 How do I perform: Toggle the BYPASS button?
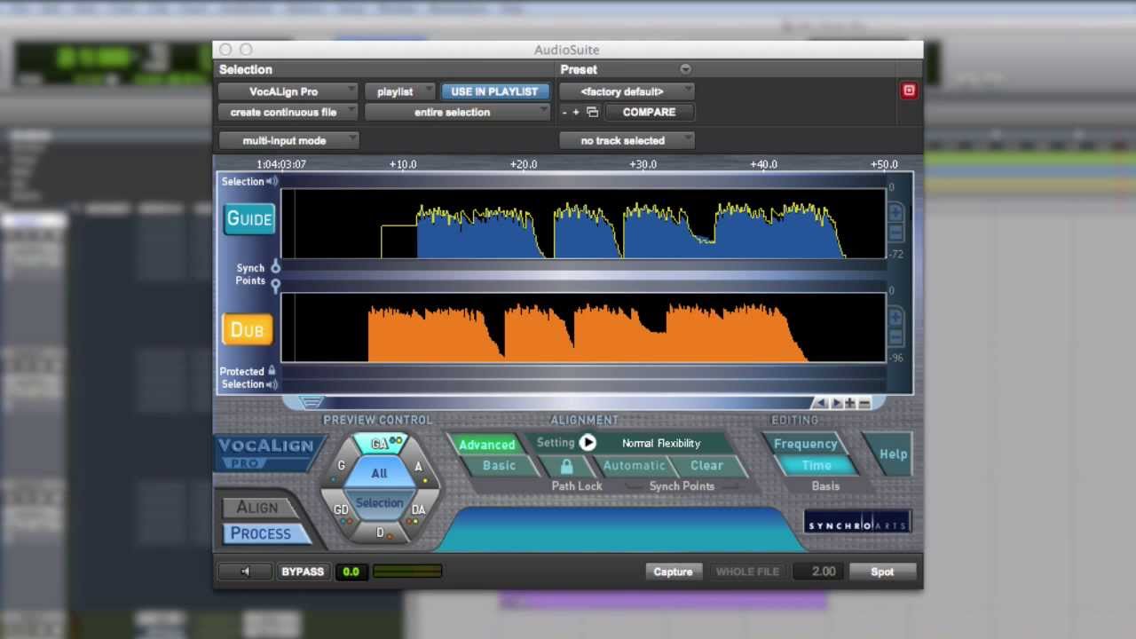point(303,572)
